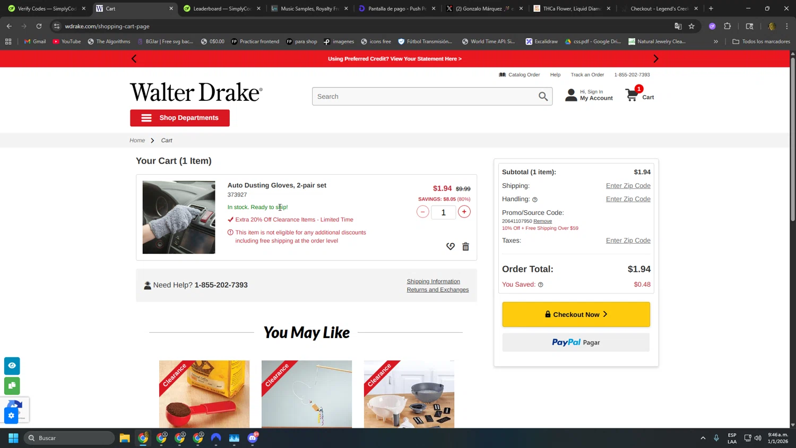Screen dimensions: 796x448
Task: Click Windows taskbar search box
Action: [69, 438]
